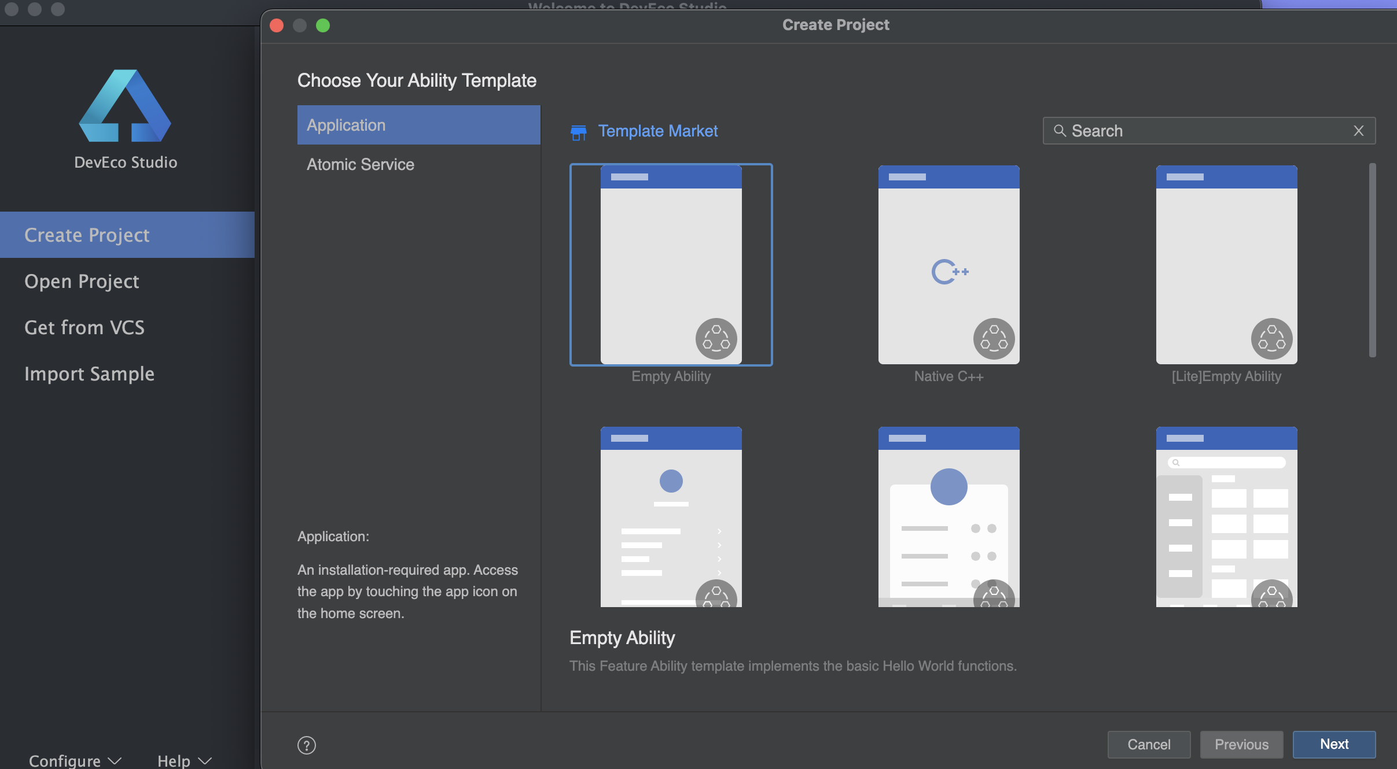Click the template list vertical scrollbar
The width and height of the screenshot is (1397, 769).
(x=1372, y=260)
